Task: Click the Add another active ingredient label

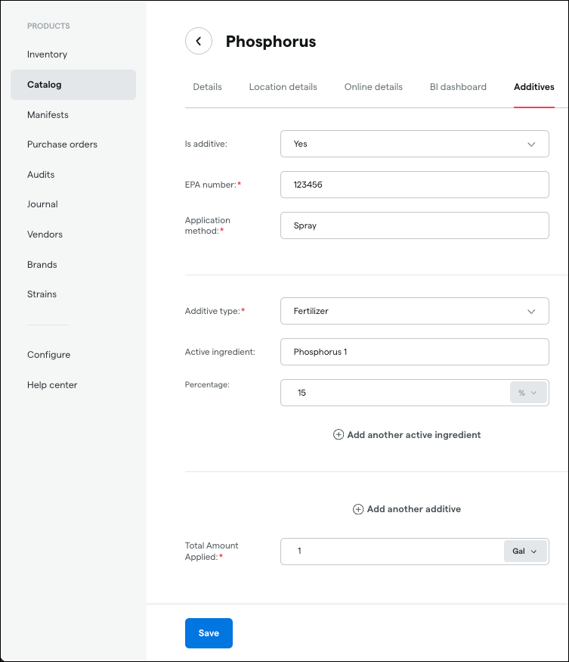Action: click(x=414, y=435)
